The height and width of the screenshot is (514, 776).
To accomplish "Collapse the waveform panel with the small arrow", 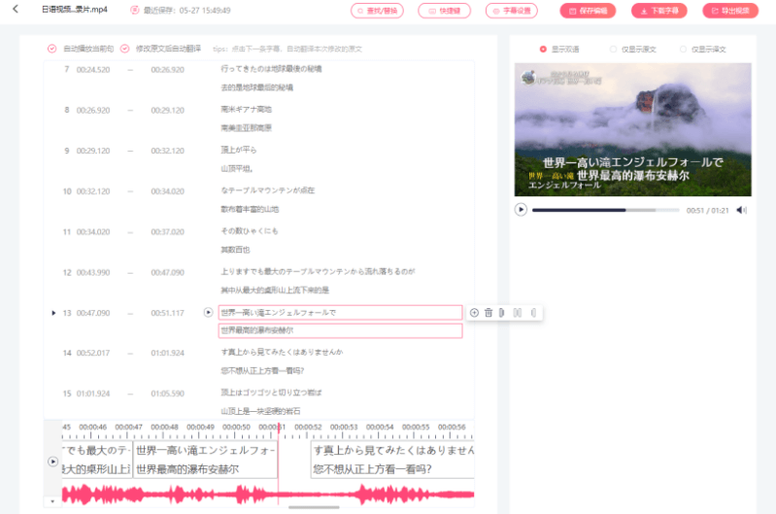I will tap(52, 500).
